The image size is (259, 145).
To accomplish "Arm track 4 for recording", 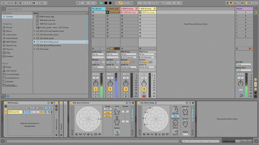I will point(144,96).
